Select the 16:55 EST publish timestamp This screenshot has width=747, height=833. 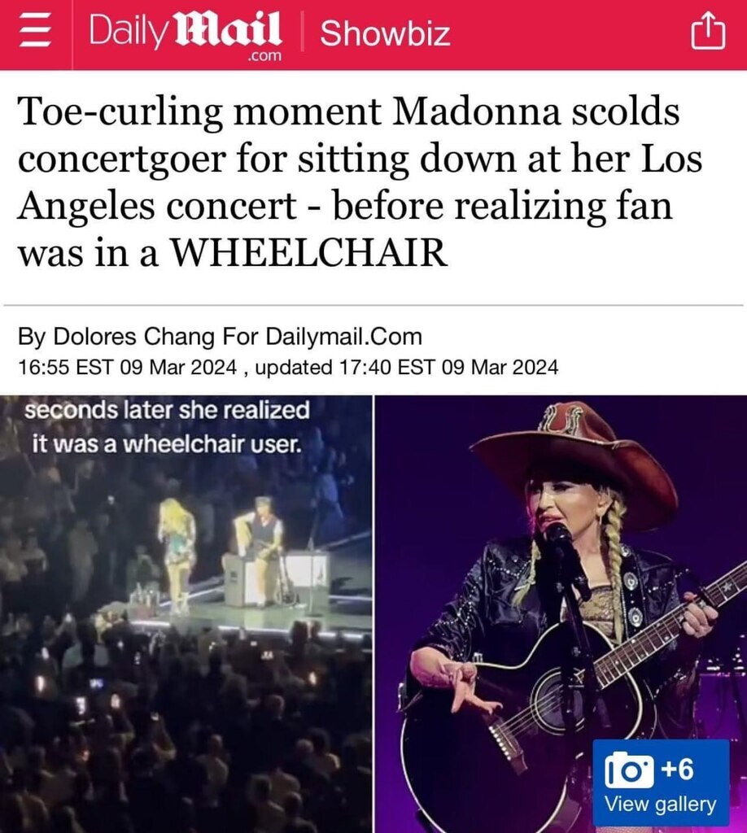point(128,367)
